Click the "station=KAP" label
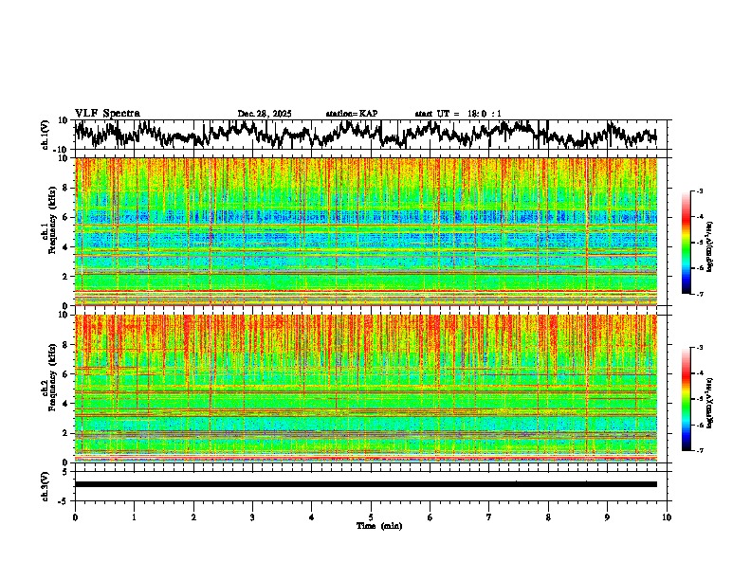 (352, 114)
